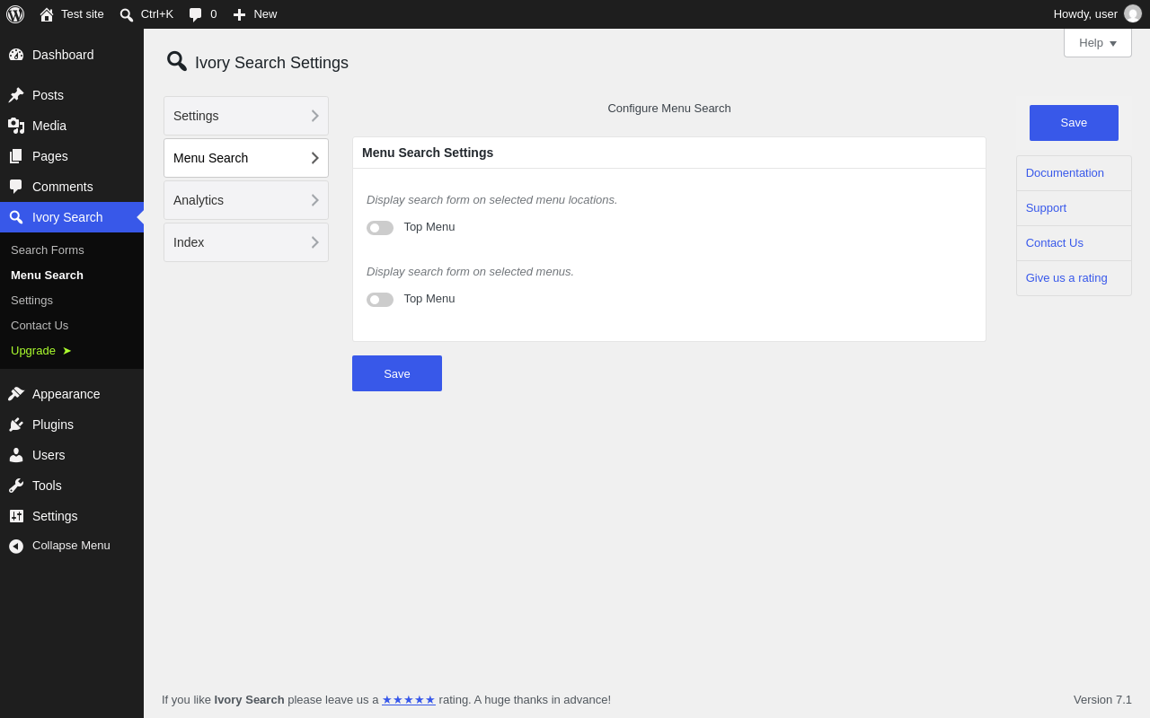
Task: Click the Dashboard gauge icon
Action: pos(16,55)
